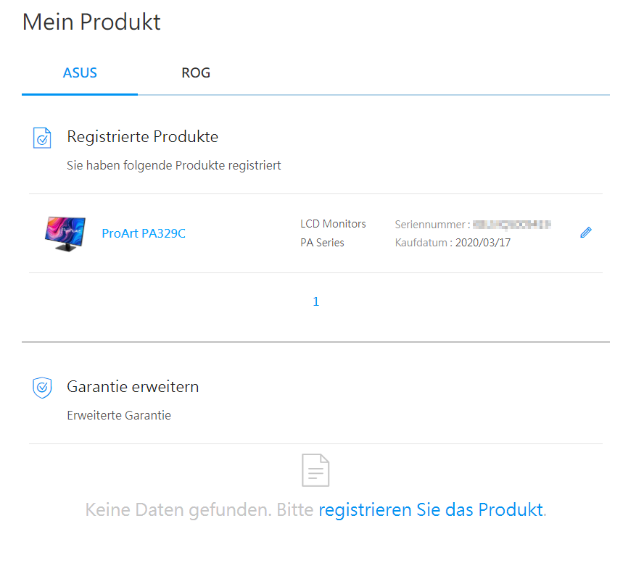Open the ROG tab

tap(196, 73)
